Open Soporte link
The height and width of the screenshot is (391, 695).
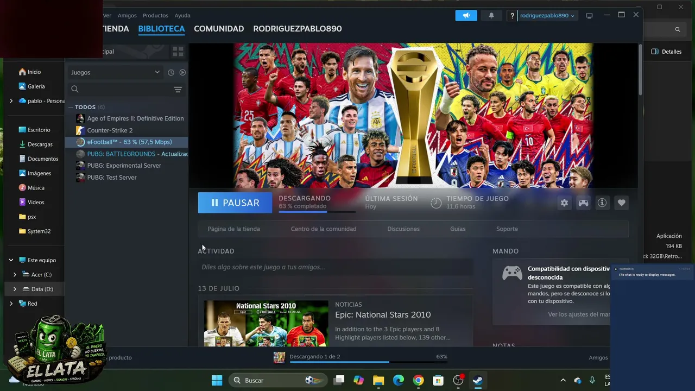pyautogui.click(x=507, y=229)
